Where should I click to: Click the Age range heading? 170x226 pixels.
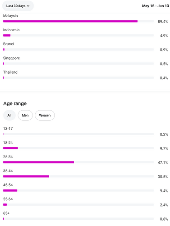[15, 104]
